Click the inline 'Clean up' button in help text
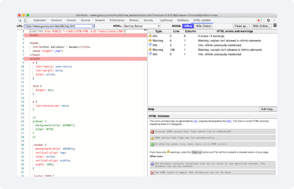 point(196,152)
